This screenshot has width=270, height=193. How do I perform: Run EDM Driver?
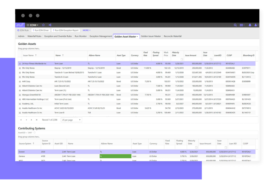41,30
